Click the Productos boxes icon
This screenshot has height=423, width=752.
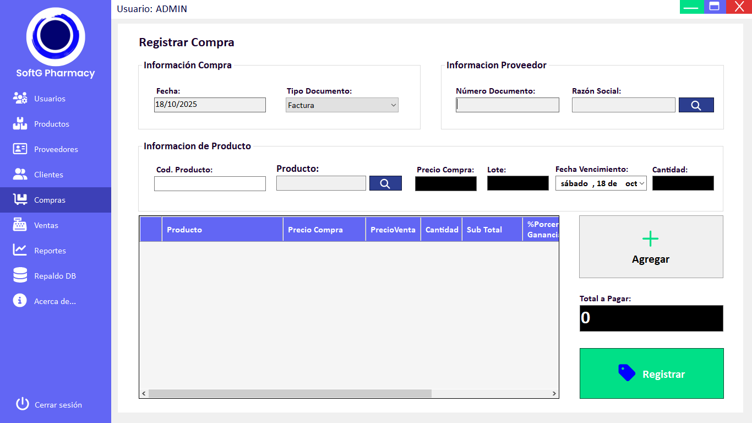20,124
